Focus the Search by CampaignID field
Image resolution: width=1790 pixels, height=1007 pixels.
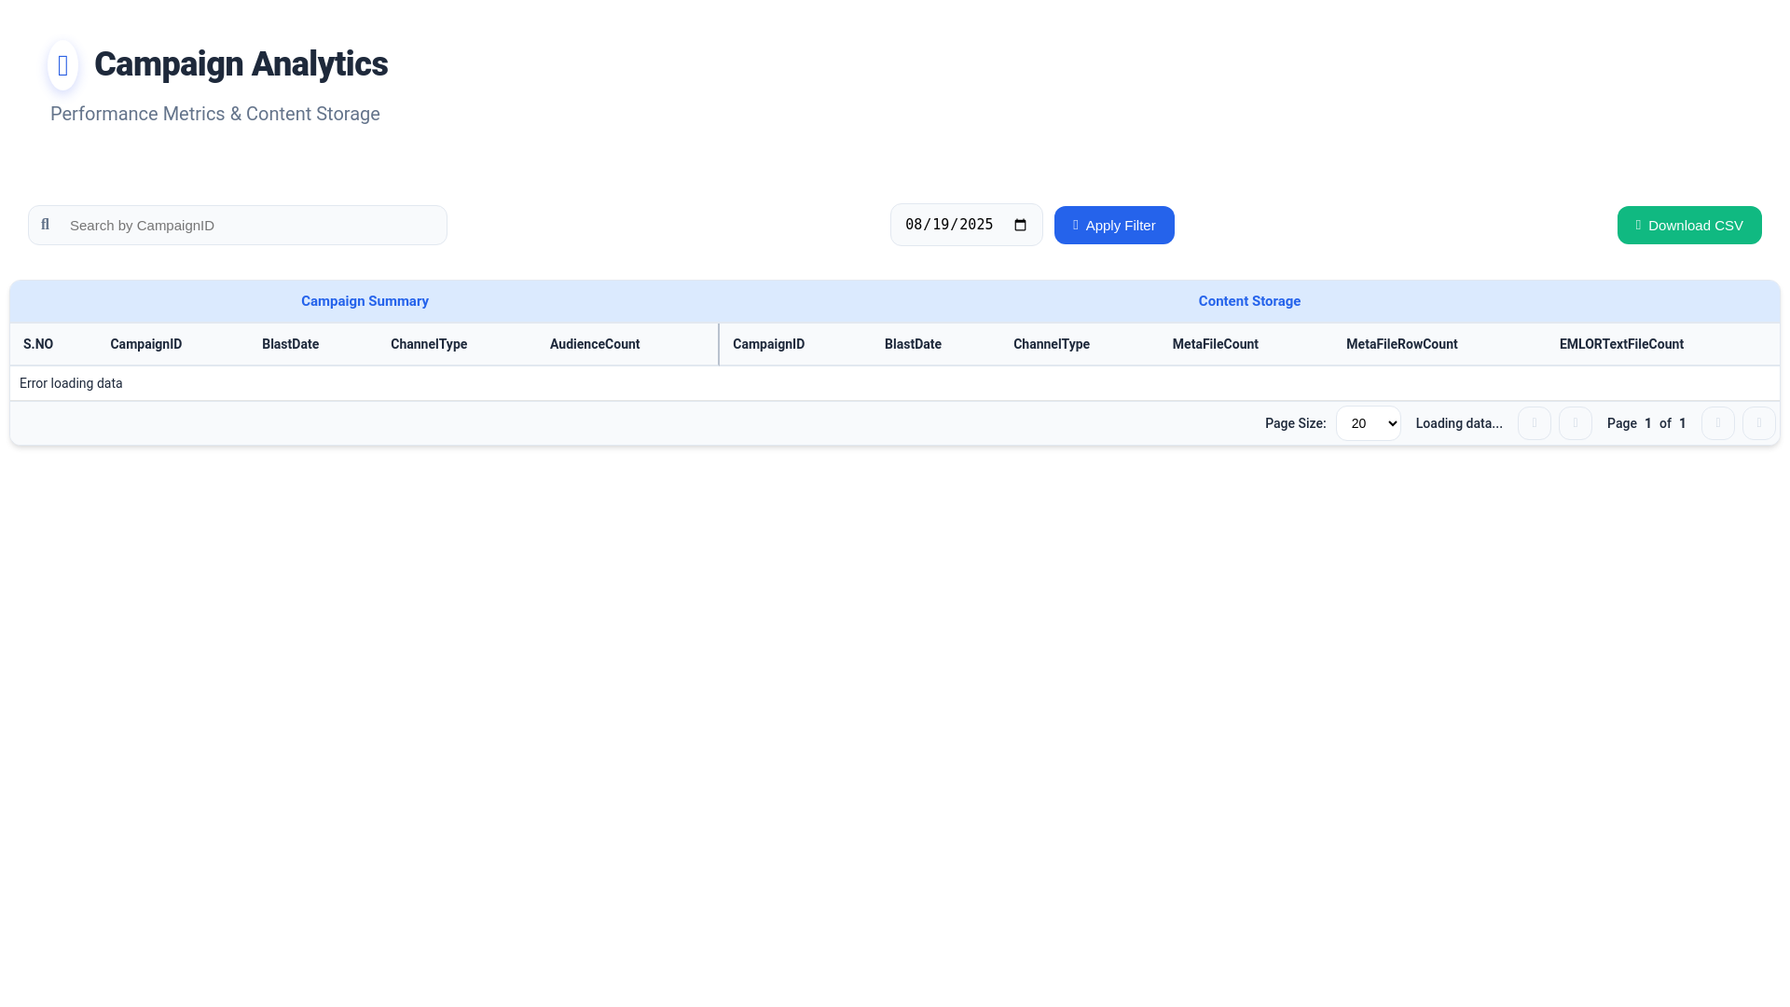pyautogui.click(x=238, y=225)
